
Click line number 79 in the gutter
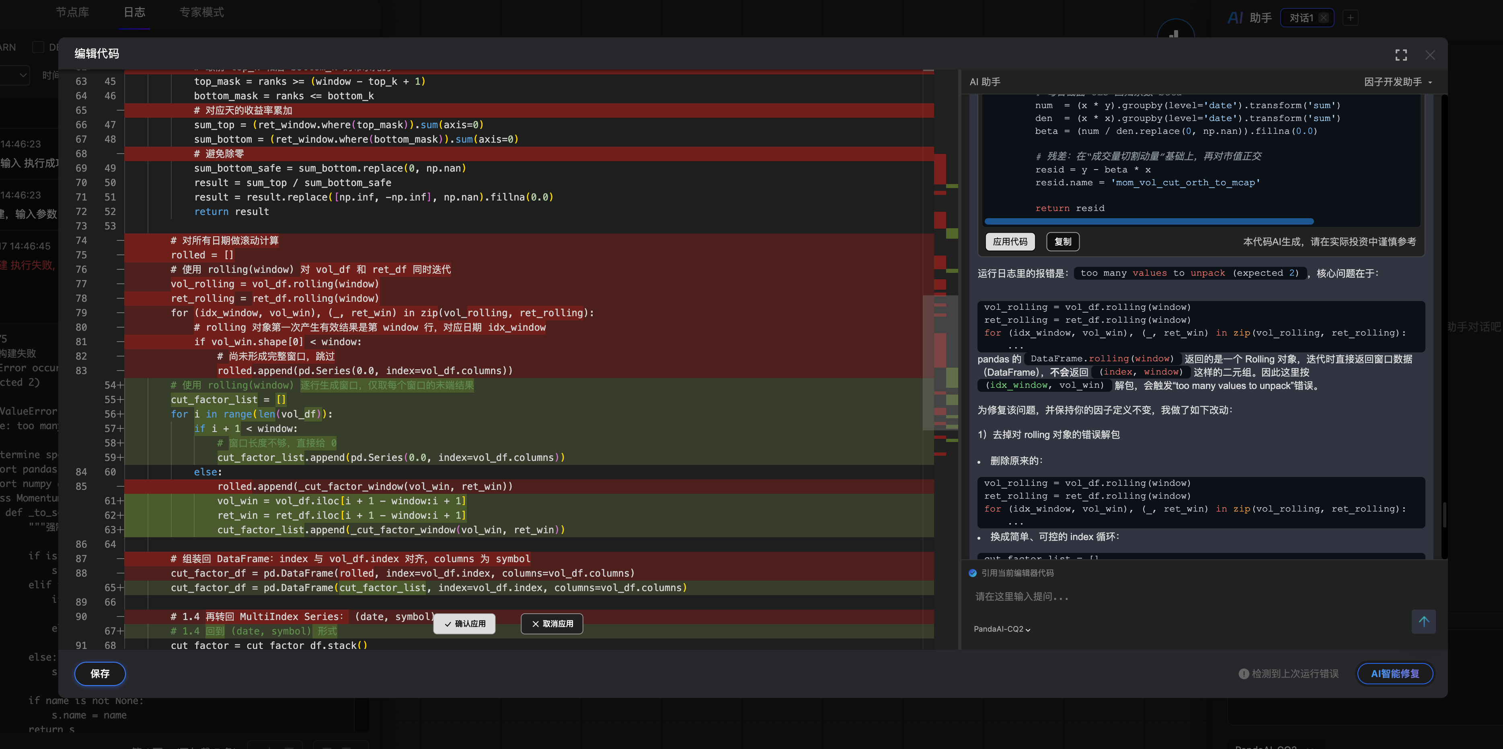[x=81, y=313]
